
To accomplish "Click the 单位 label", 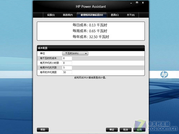I will pos(43,54).
